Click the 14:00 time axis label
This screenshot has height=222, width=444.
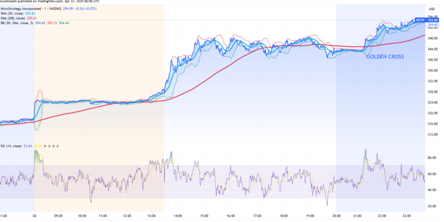pos(178,216)
